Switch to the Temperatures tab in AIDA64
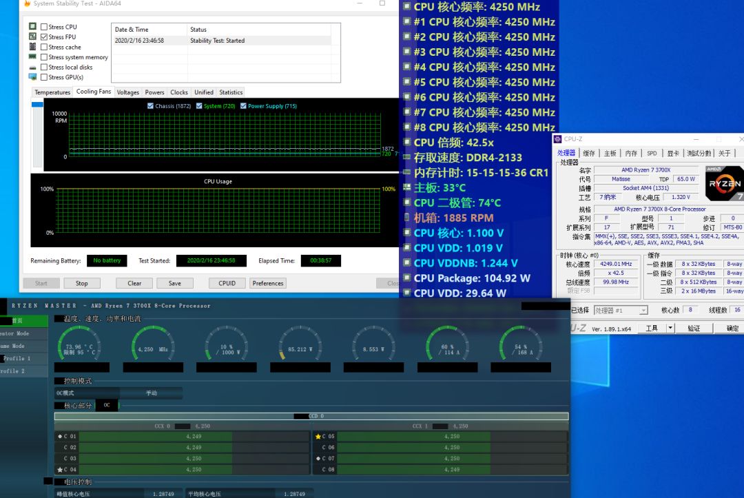This screenshot has width=744, height=498. [x=52, y=92]
